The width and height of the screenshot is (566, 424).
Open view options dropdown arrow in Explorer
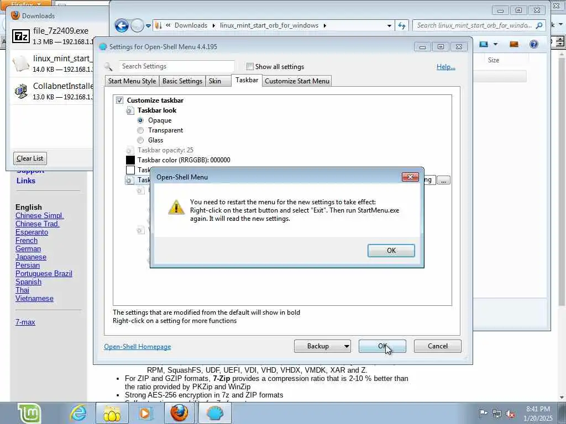coord(496,44)
